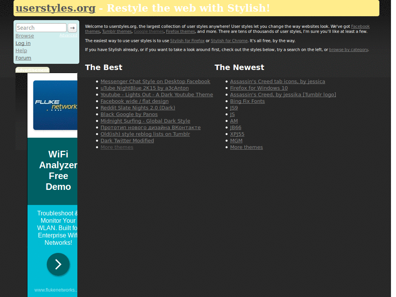Click the userstyles.org header title link
Viewport: 396px width, 297px height.
tap(56, 8)
